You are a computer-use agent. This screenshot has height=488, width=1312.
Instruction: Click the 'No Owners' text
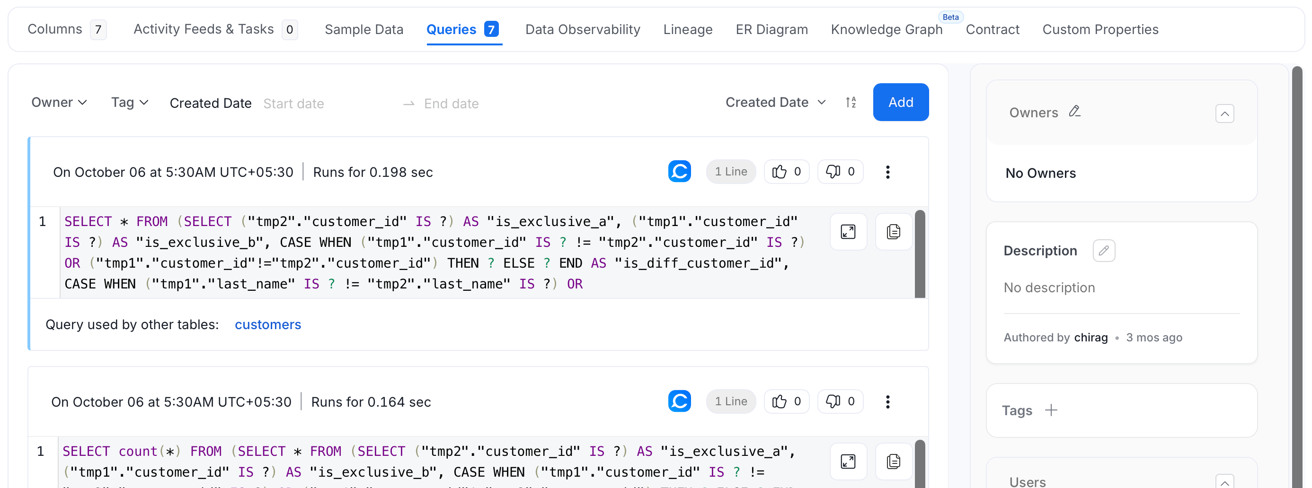[1040, 174]
